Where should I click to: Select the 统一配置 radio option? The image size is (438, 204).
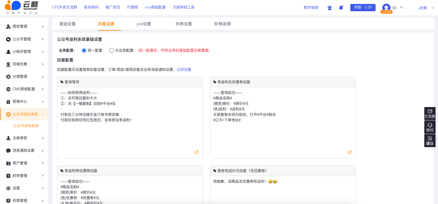point(84,50)
